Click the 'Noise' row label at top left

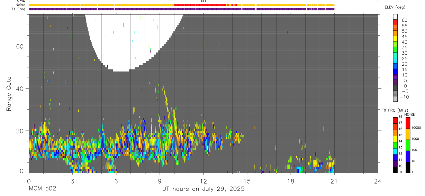coord(21,5)
